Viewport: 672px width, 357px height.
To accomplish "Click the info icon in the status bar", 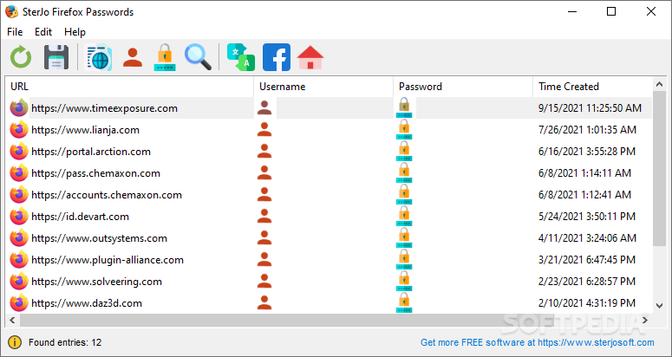I will 15,342.
